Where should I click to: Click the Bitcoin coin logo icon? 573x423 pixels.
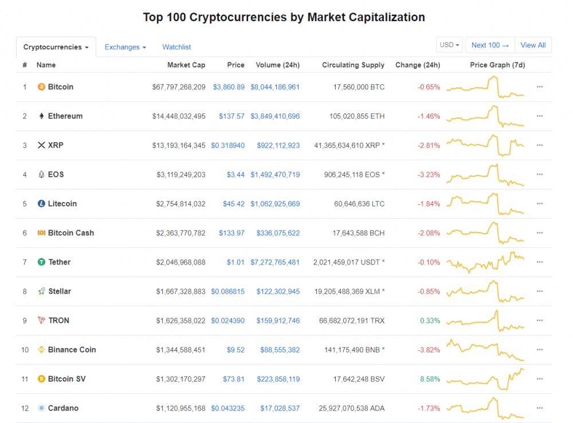pyautogui.click(x=41, y=87)
